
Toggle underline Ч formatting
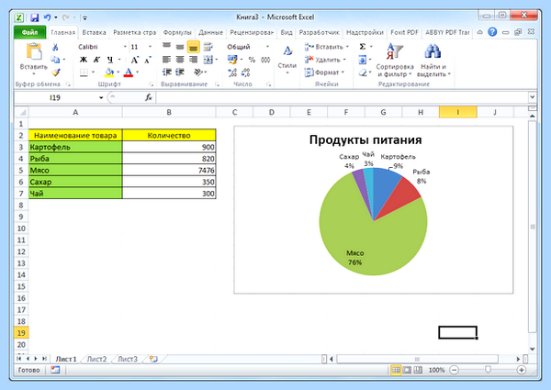[110, 60]
